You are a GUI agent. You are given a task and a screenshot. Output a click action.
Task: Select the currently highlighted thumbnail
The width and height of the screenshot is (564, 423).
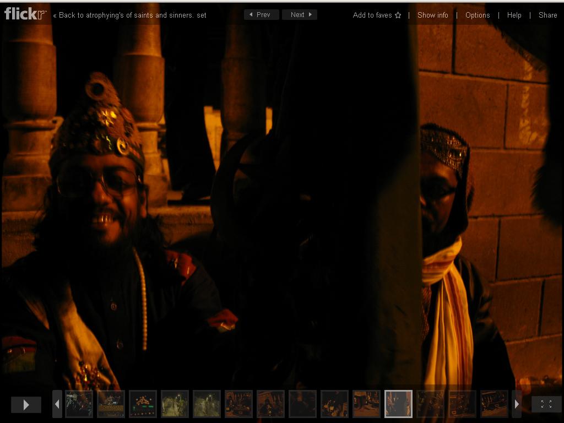pyautogui.click(x=398, y=404)
